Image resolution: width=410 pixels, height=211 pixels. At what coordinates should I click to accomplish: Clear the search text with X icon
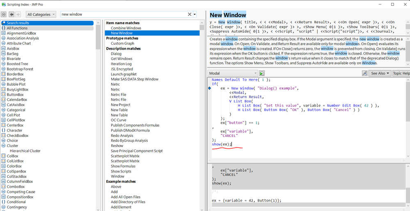point(190,14)
